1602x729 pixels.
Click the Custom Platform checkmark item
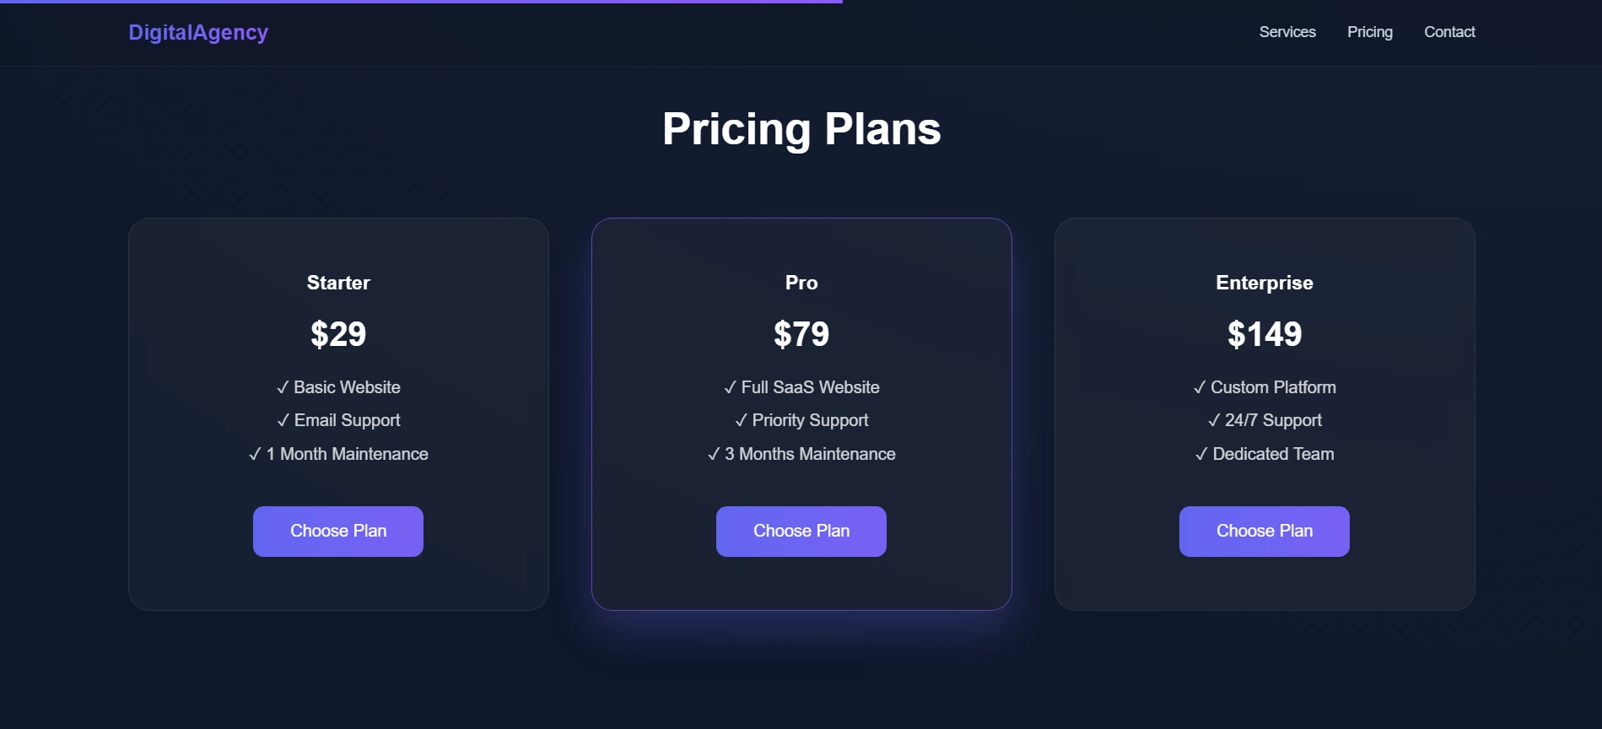(1264, 387)
